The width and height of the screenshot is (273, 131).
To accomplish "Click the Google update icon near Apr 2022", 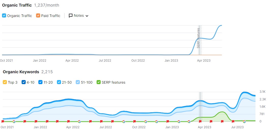I will point(79,121).
